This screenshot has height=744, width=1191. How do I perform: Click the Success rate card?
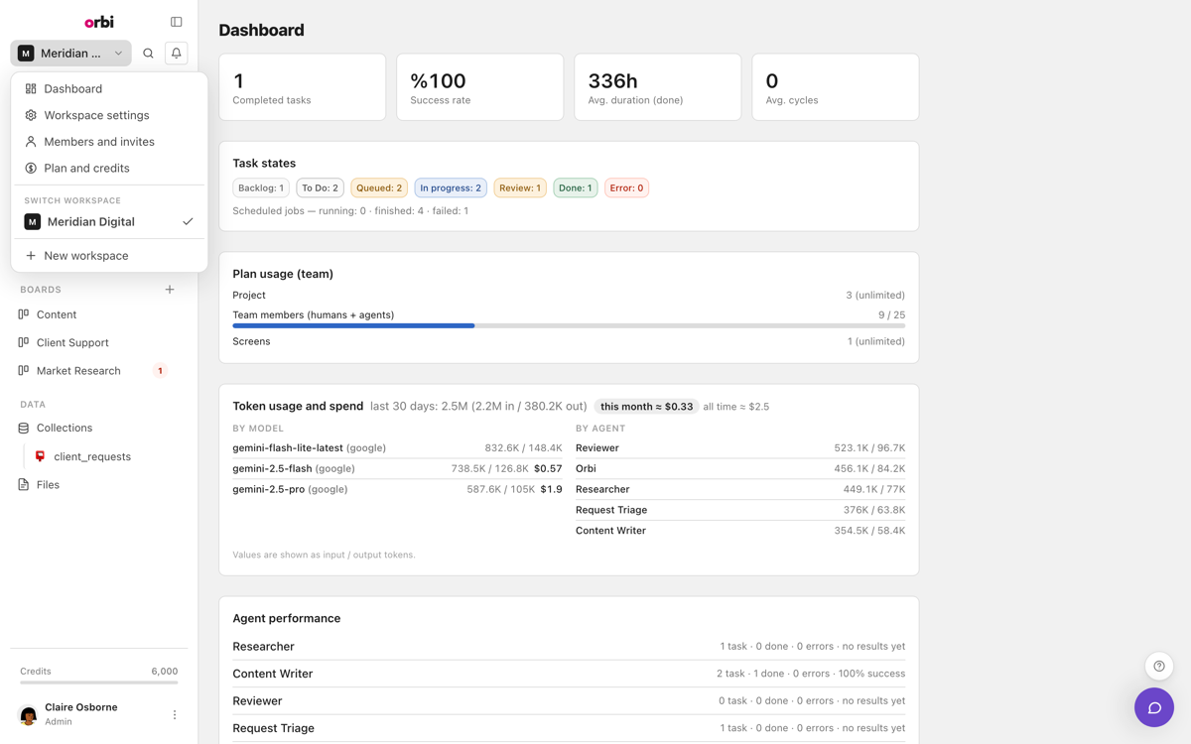(x=480, y=87)
